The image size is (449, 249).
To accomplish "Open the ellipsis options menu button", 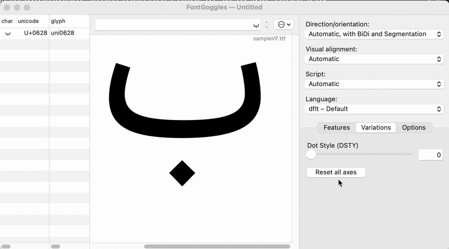I will [x=283, y=24].
